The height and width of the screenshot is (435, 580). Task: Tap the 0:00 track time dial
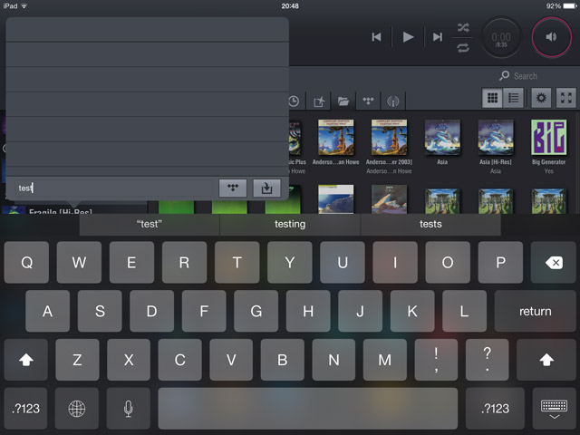[x=501, y=37]
